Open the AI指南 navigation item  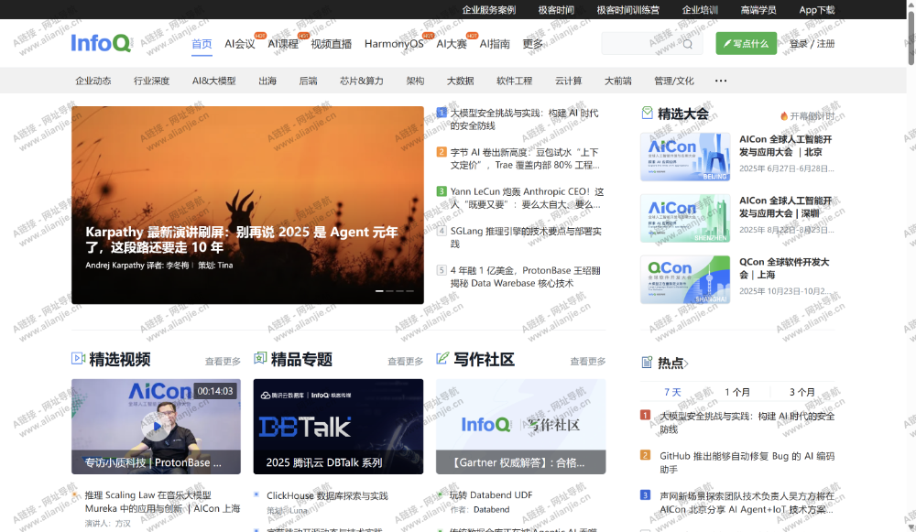pos(495,44)
